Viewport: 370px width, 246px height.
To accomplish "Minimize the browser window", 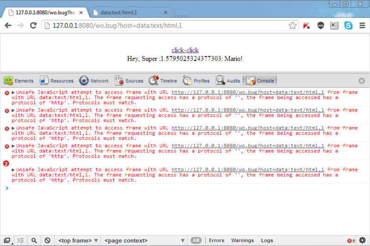I will (334, 4).
